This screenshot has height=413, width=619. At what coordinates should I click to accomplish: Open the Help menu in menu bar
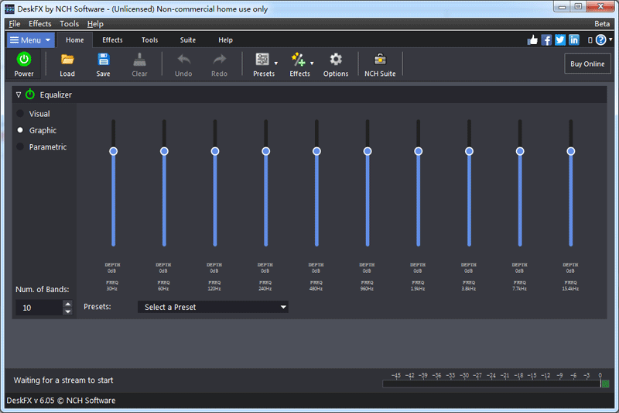(x=95, y=24)
